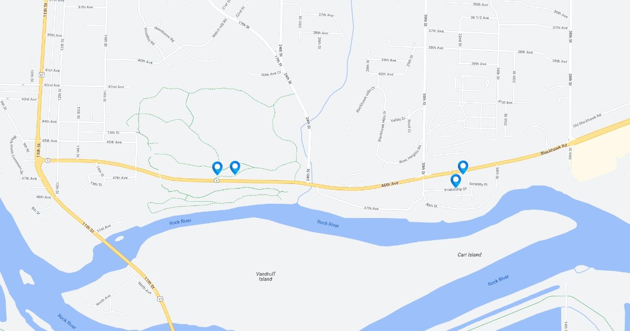Select the 36 1/2 Ave street label

(x=480, y=17)
